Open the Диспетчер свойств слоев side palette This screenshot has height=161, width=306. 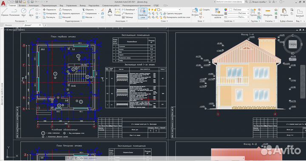pos(2,94)
